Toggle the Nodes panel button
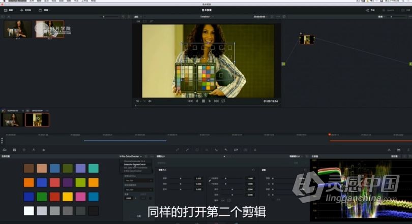This screenshot has height=224, width=412. click(370, 10)
